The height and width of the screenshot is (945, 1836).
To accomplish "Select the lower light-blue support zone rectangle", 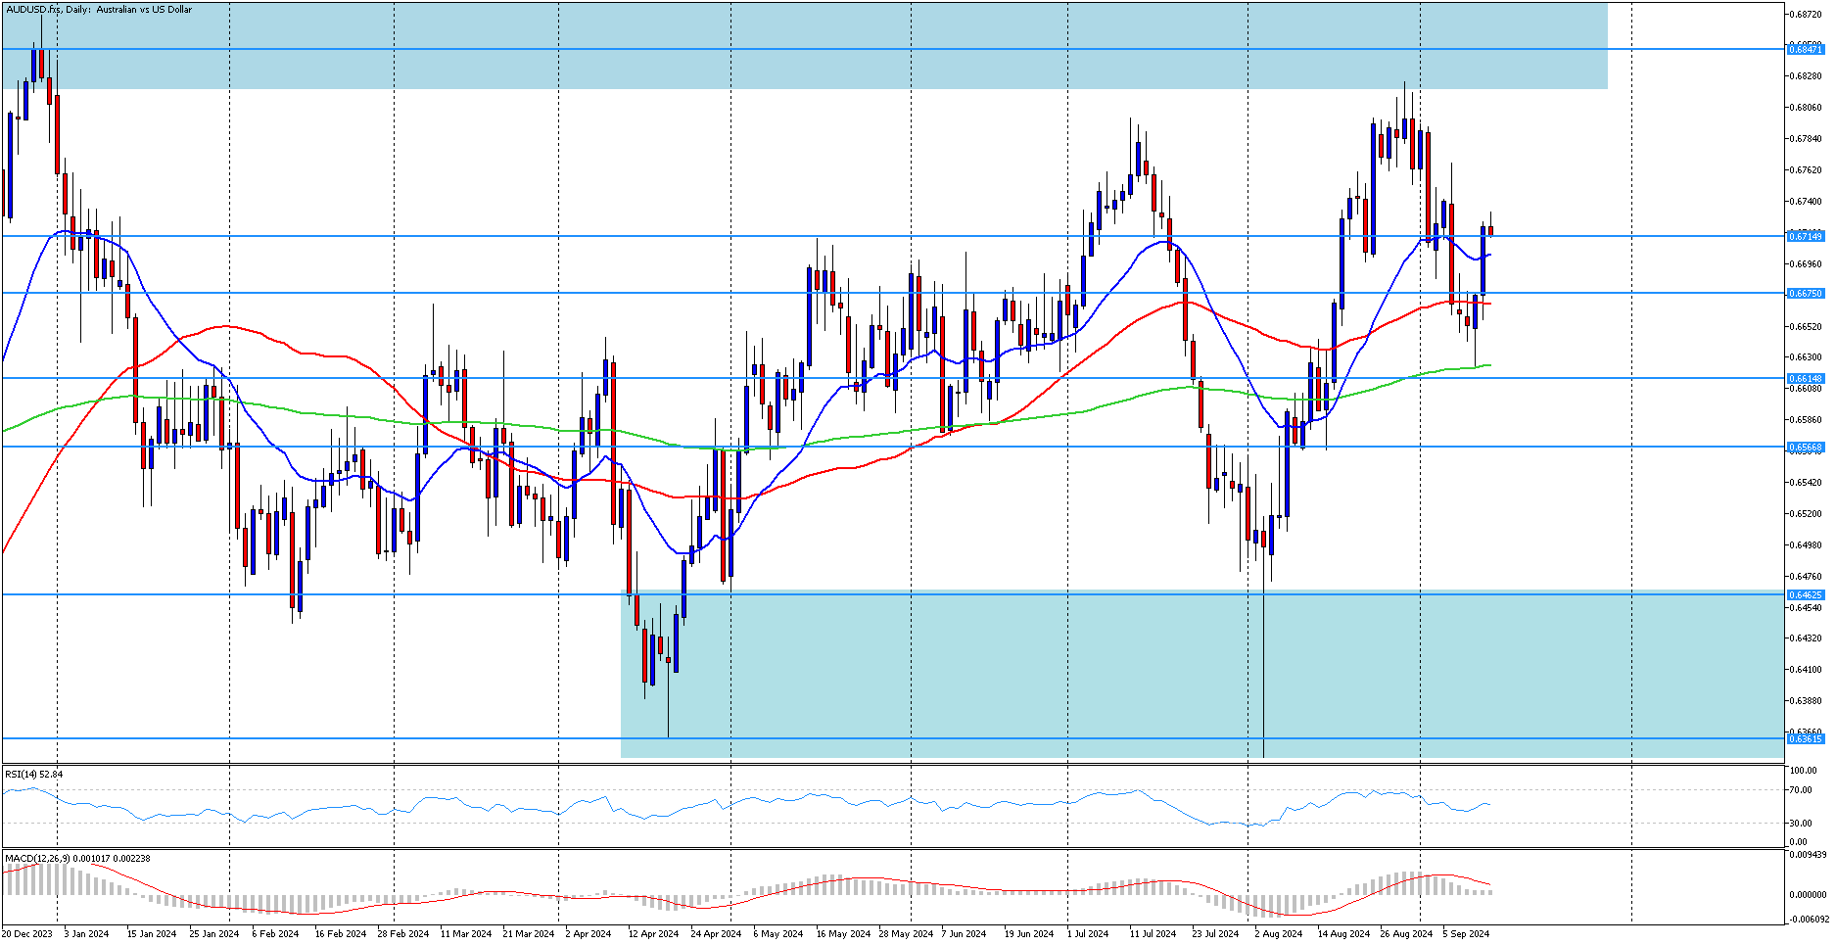I will (1201, 675).
